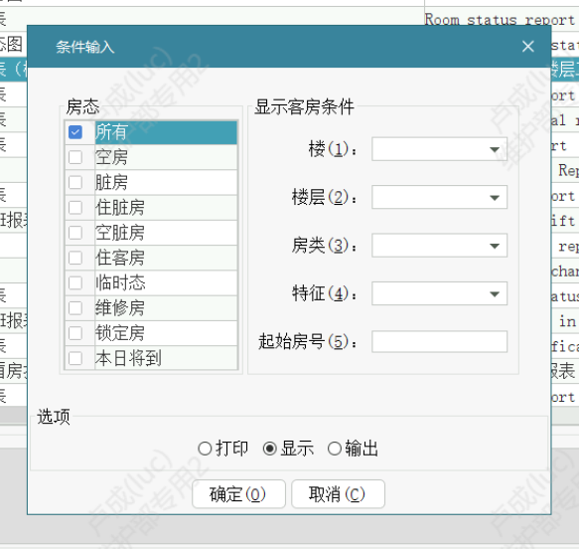Click the 临时态 row label
579x549 pixels.
point(120,282)
